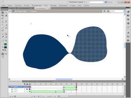The image size is (131, 98).
Task: Open the Просмотр menu
Action: pyautogui.click(x=18, y=5)
